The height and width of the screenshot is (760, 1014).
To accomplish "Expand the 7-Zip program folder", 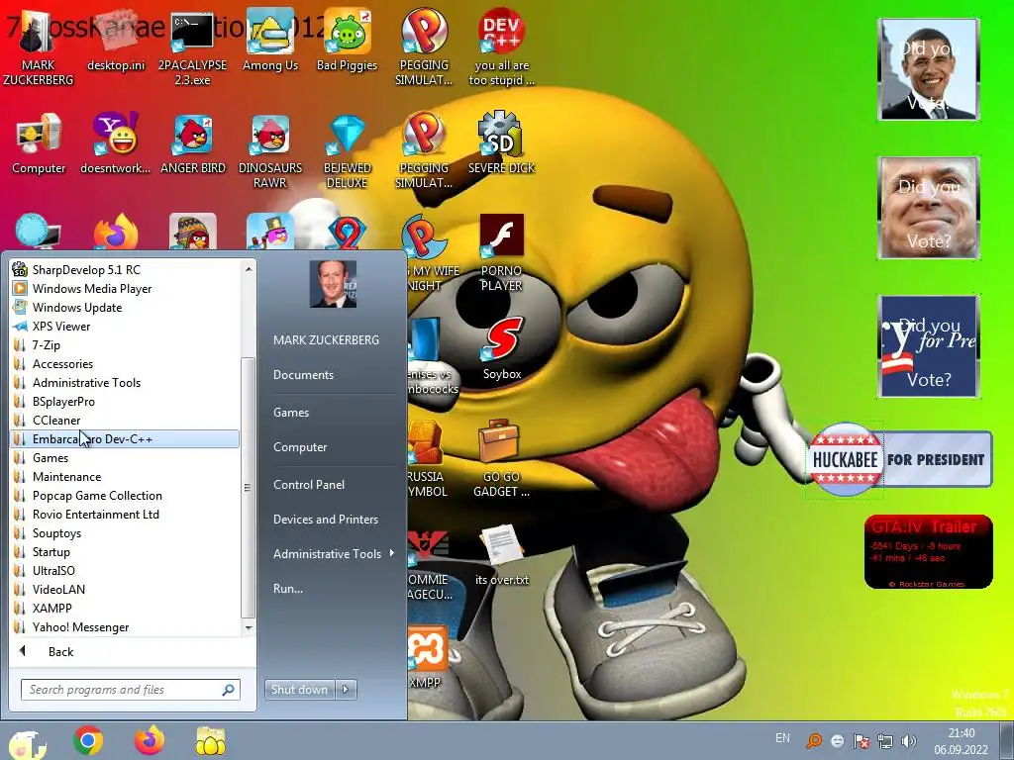I will click(126, 345).
